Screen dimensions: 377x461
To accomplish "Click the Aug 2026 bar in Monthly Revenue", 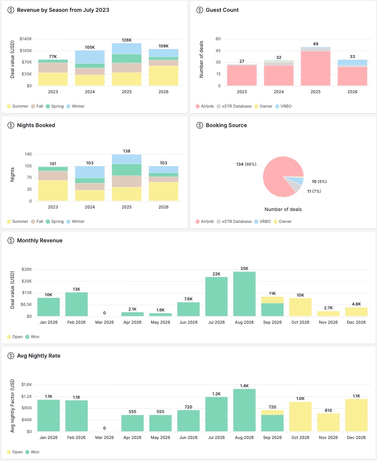I will [244, 294].
